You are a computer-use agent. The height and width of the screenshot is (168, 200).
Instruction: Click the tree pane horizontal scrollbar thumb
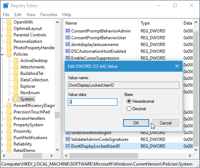[32, 156]
